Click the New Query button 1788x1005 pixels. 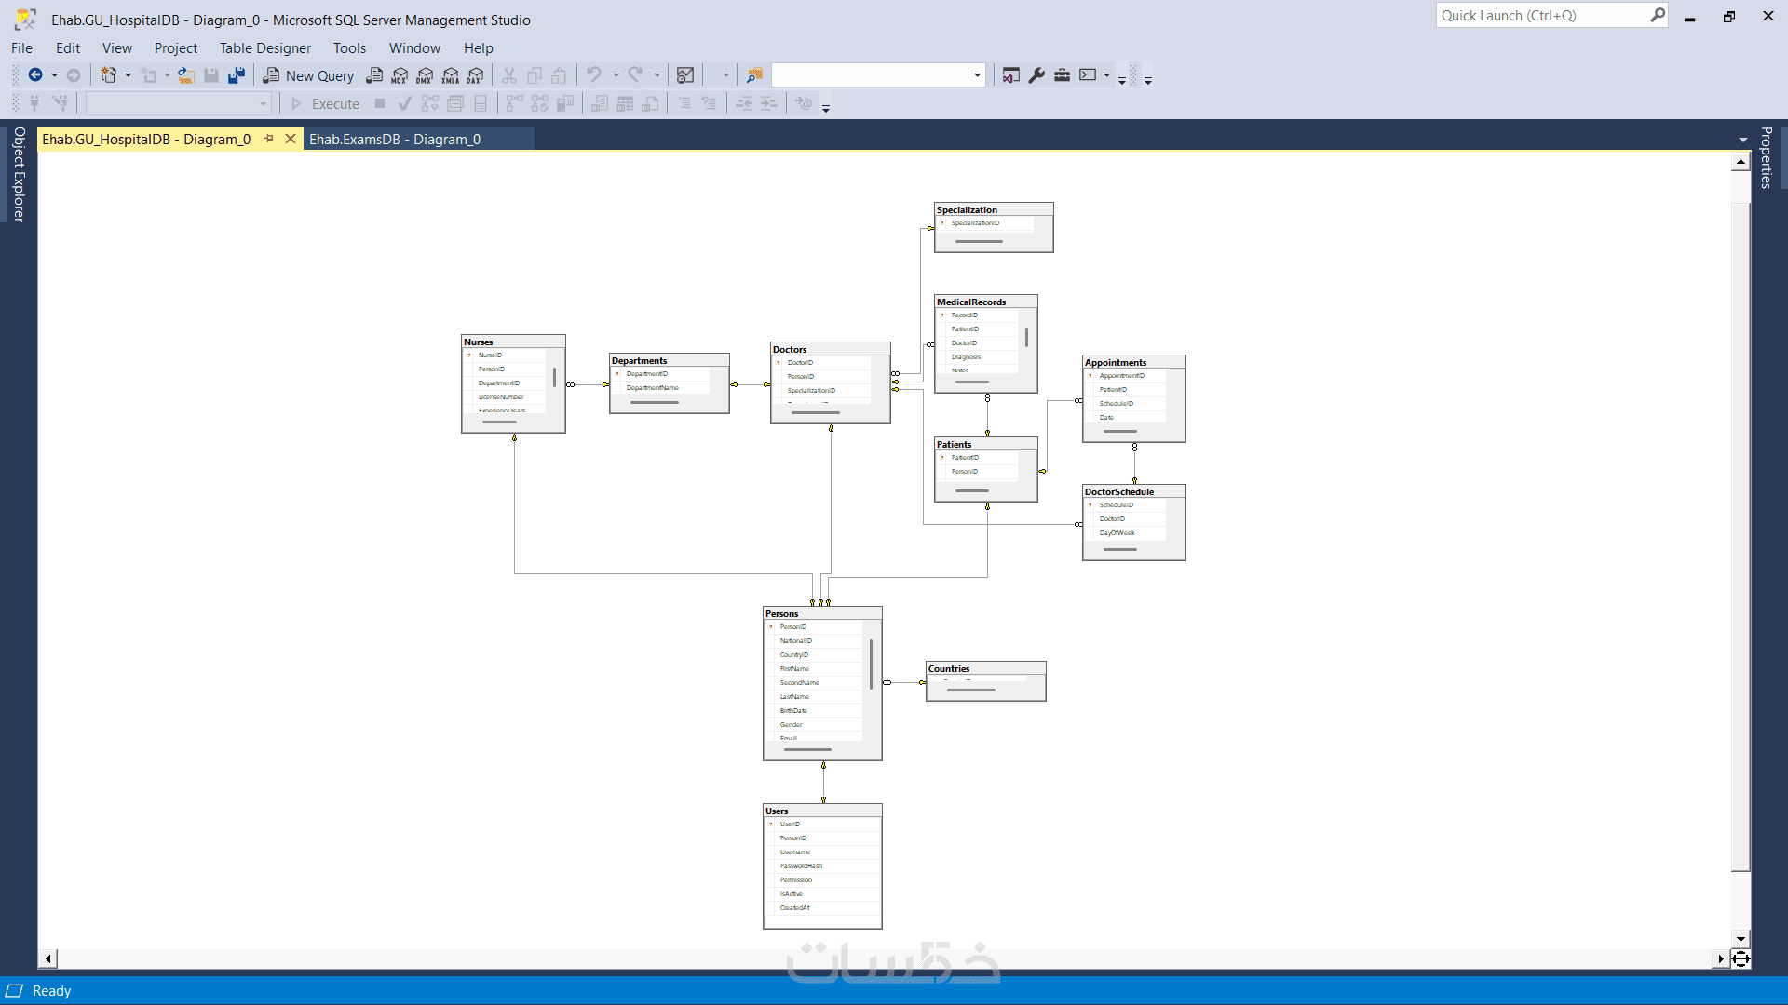click(308, 75)
